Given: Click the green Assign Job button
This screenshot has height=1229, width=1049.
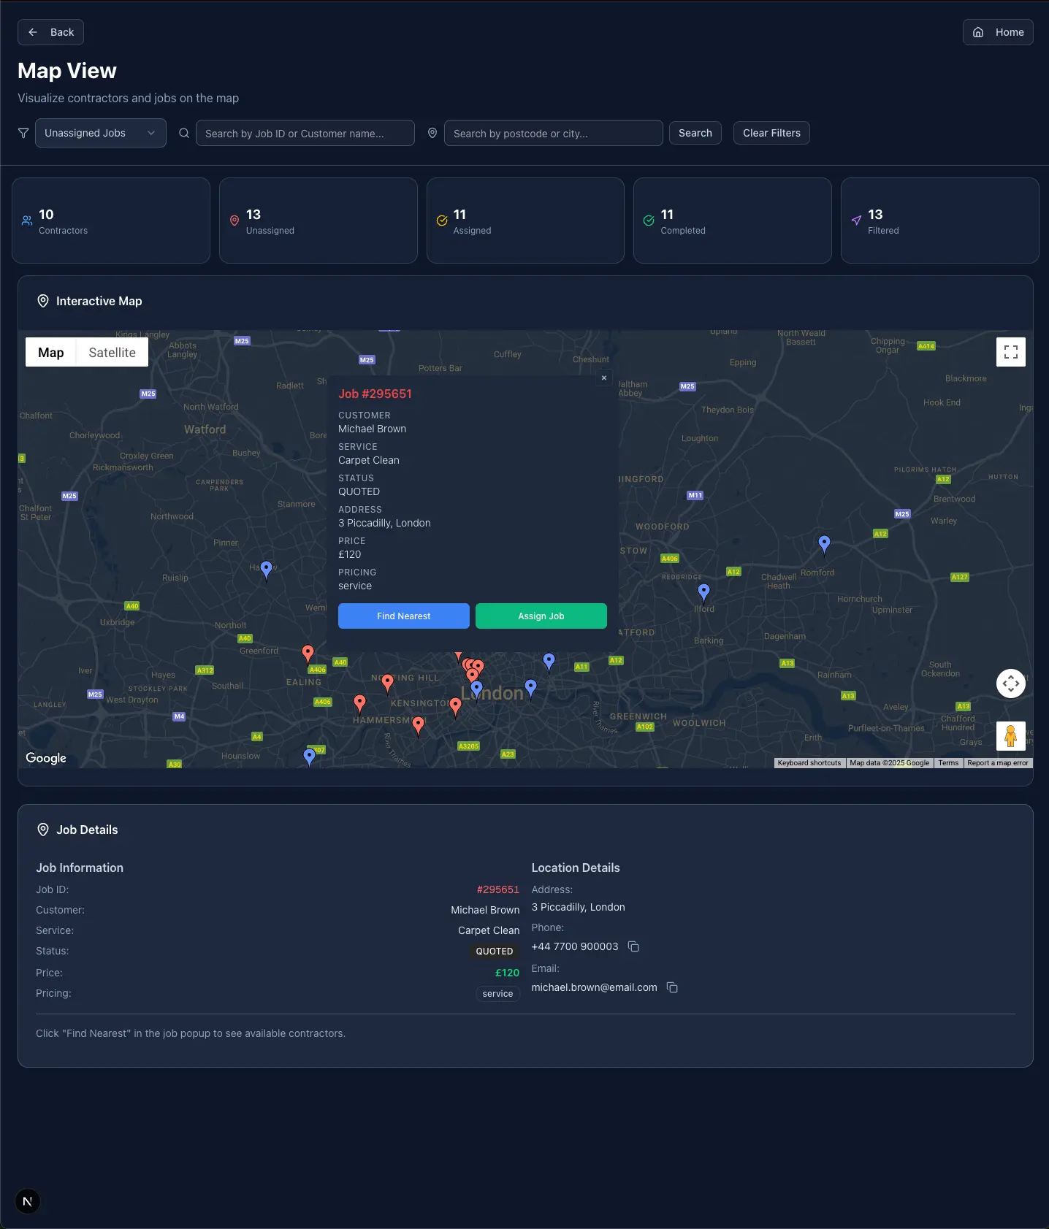Looking at the screenshot, I should 541,616.
